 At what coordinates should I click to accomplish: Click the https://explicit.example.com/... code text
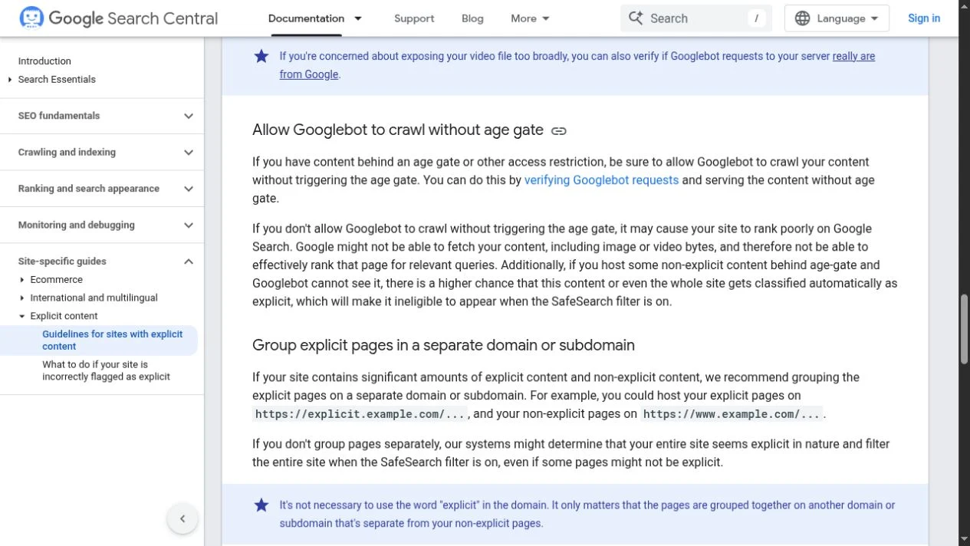(x=360, y=414)
